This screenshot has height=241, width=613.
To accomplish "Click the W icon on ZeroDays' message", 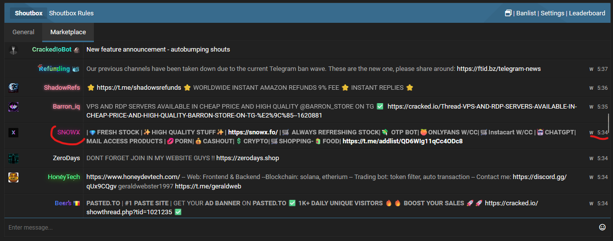I will (x=592, y=158).
